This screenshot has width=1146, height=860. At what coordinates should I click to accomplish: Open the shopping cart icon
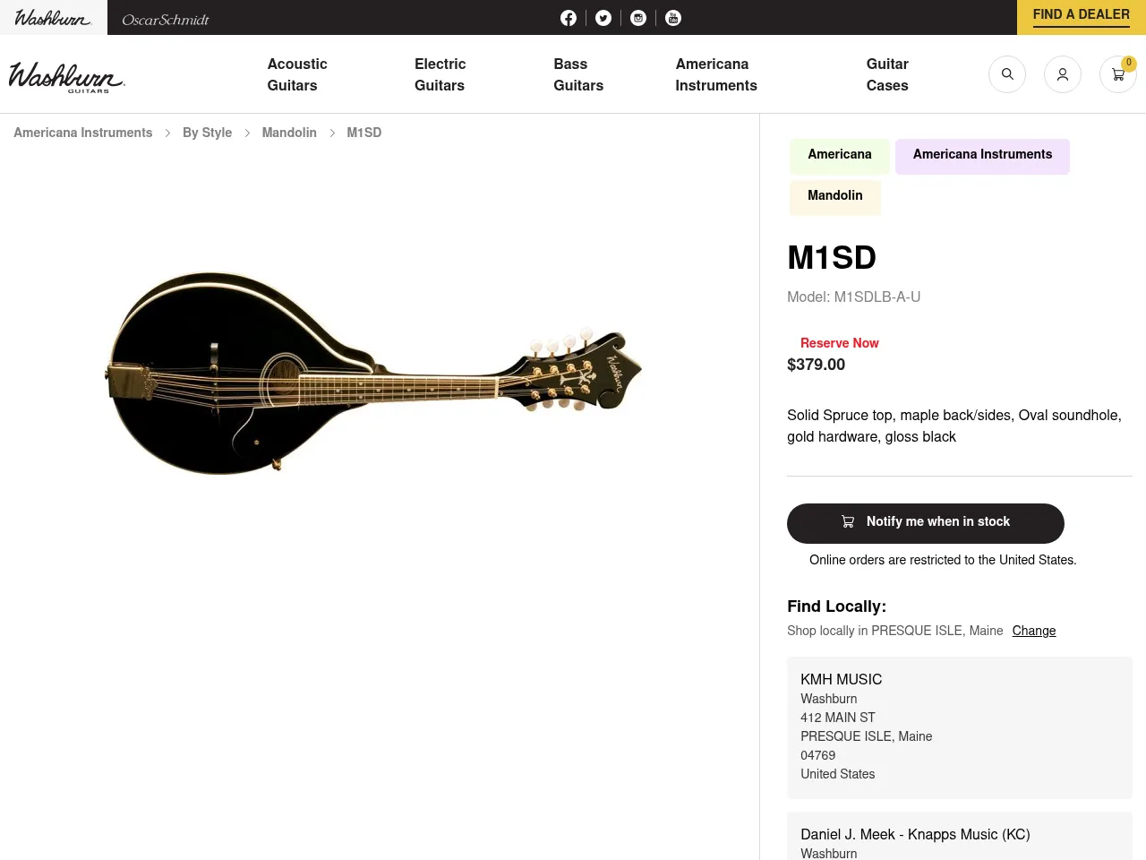(x=1117, y=74)
